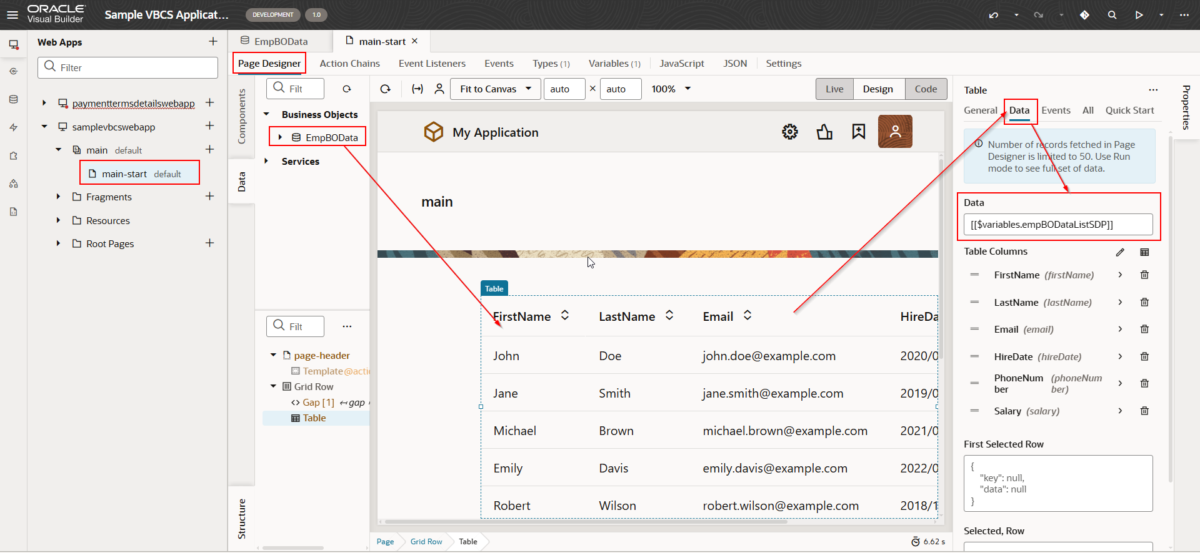Click Page breadcrumb
This screenshot has height=553, width=1200.
385,541
